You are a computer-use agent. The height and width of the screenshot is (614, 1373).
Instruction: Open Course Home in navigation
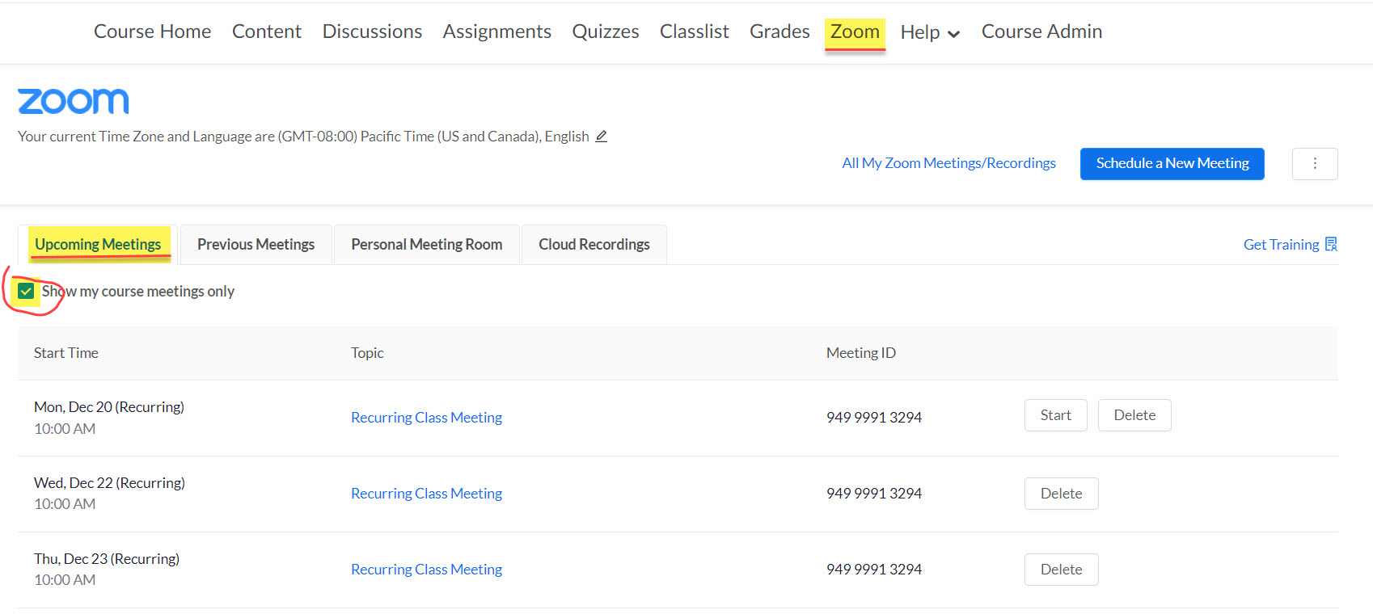(152, 32)
